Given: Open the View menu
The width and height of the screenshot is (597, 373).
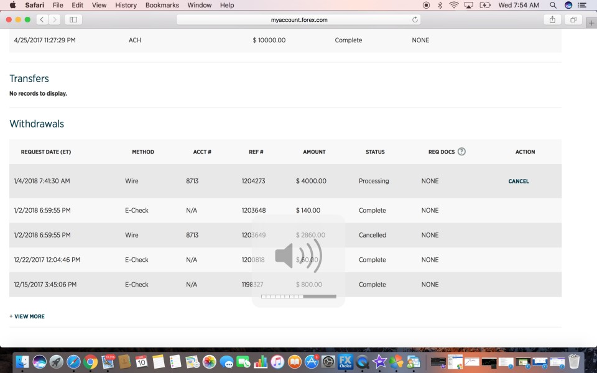Looking at the screenshot, I should [99, 5].
